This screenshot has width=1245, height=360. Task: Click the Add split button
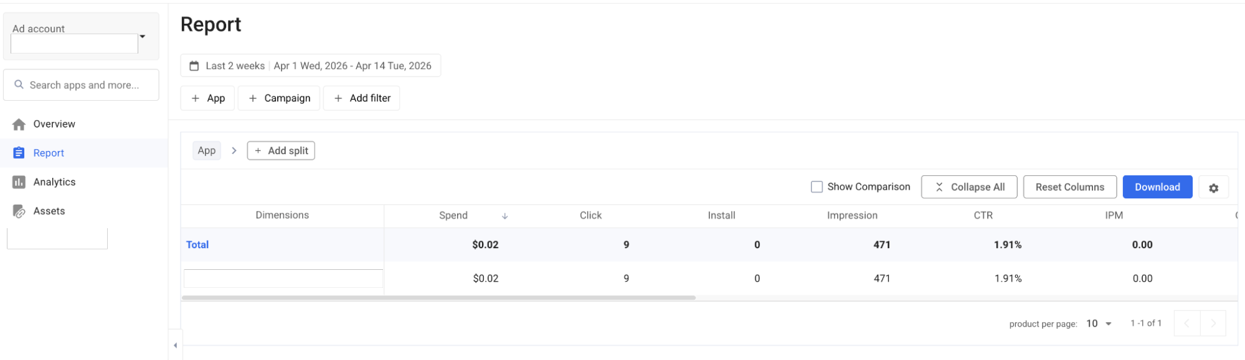[281, 151]
